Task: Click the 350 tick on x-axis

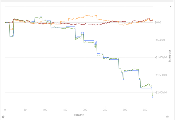Action: 145,110
